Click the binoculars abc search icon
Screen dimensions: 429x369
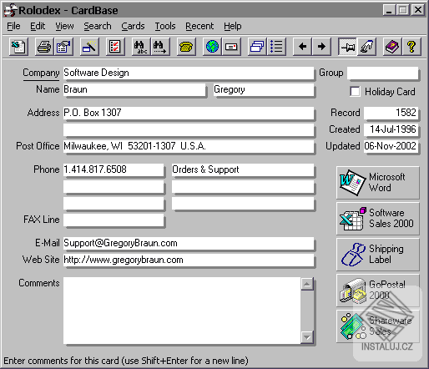(x=141, y=47)
